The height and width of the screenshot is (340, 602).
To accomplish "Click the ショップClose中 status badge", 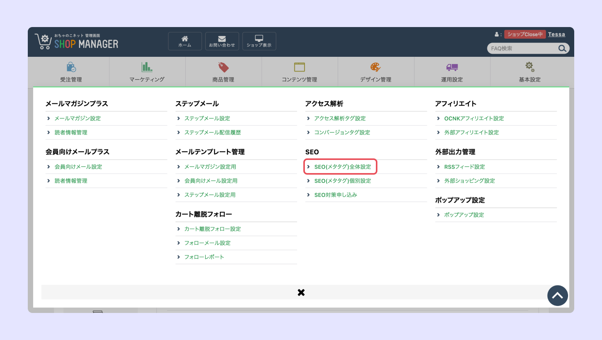I will click(525, 34).
